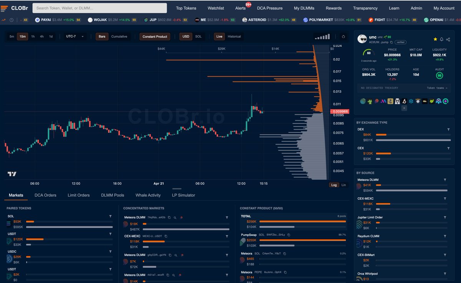
Task: Copy the ACtfUW...pump token address
Action: pos(391,42)
